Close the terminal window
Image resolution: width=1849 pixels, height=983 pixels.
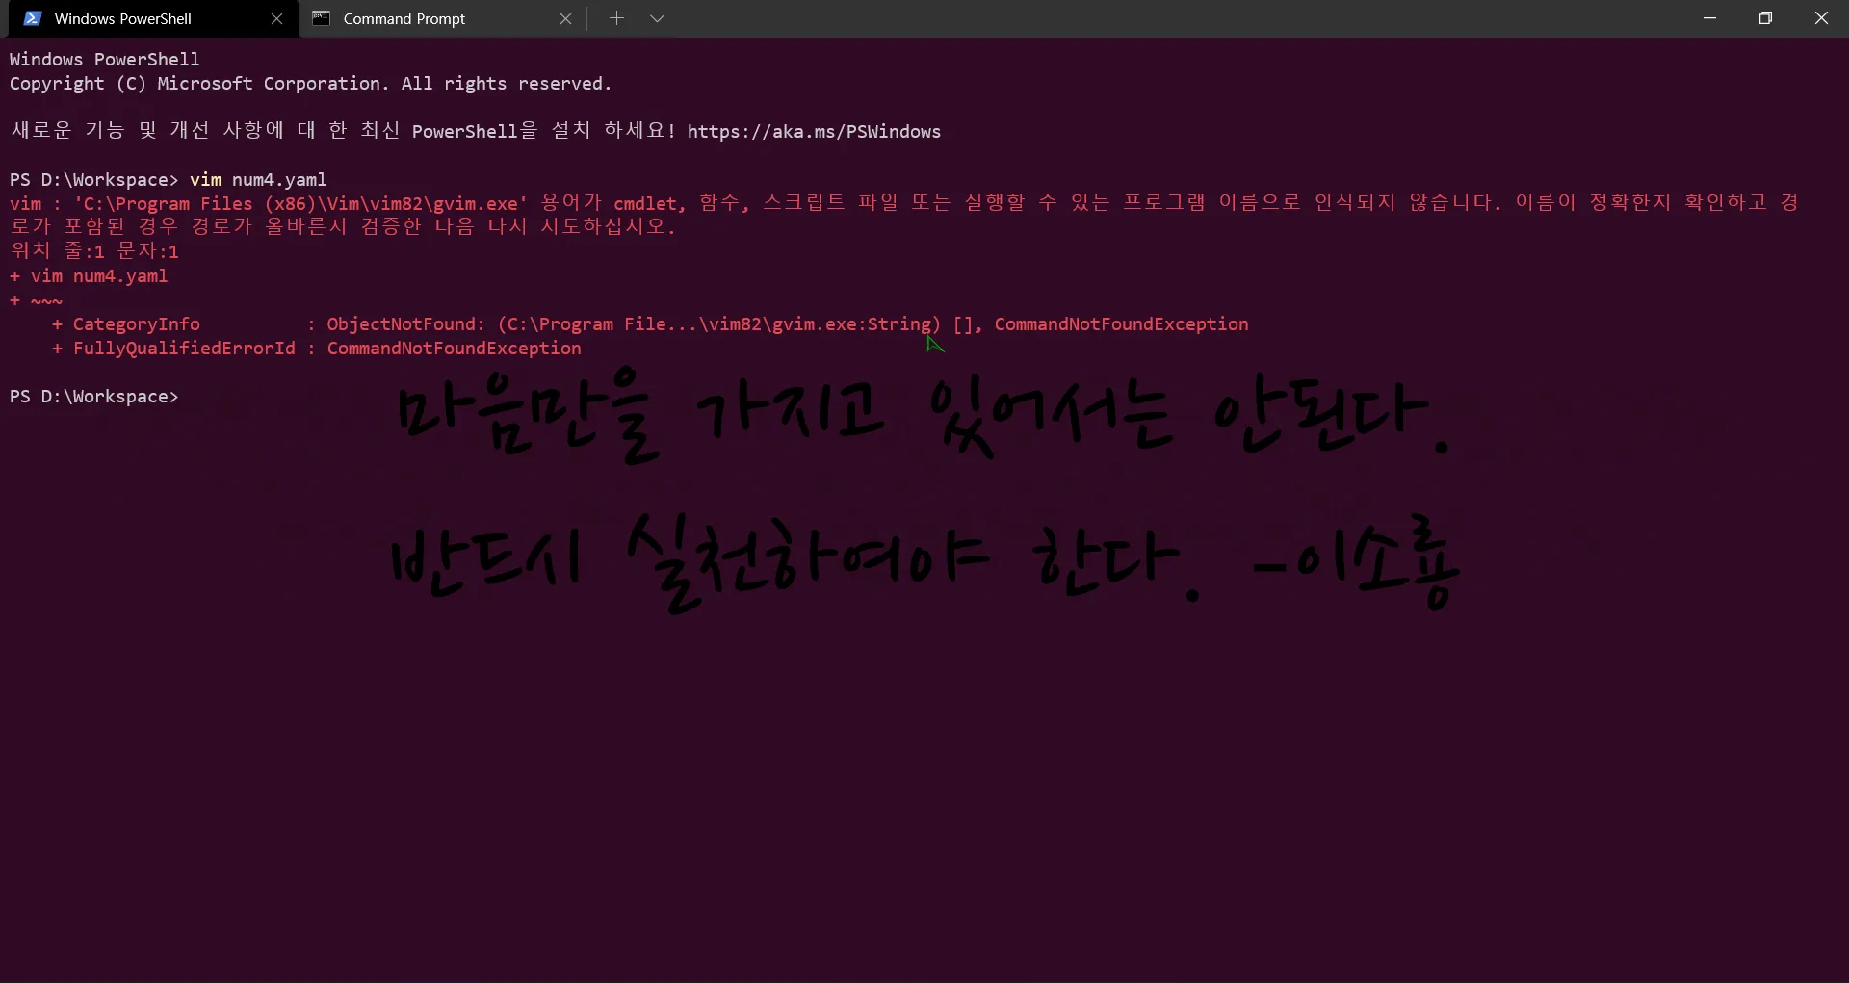tap(1821, 18)
